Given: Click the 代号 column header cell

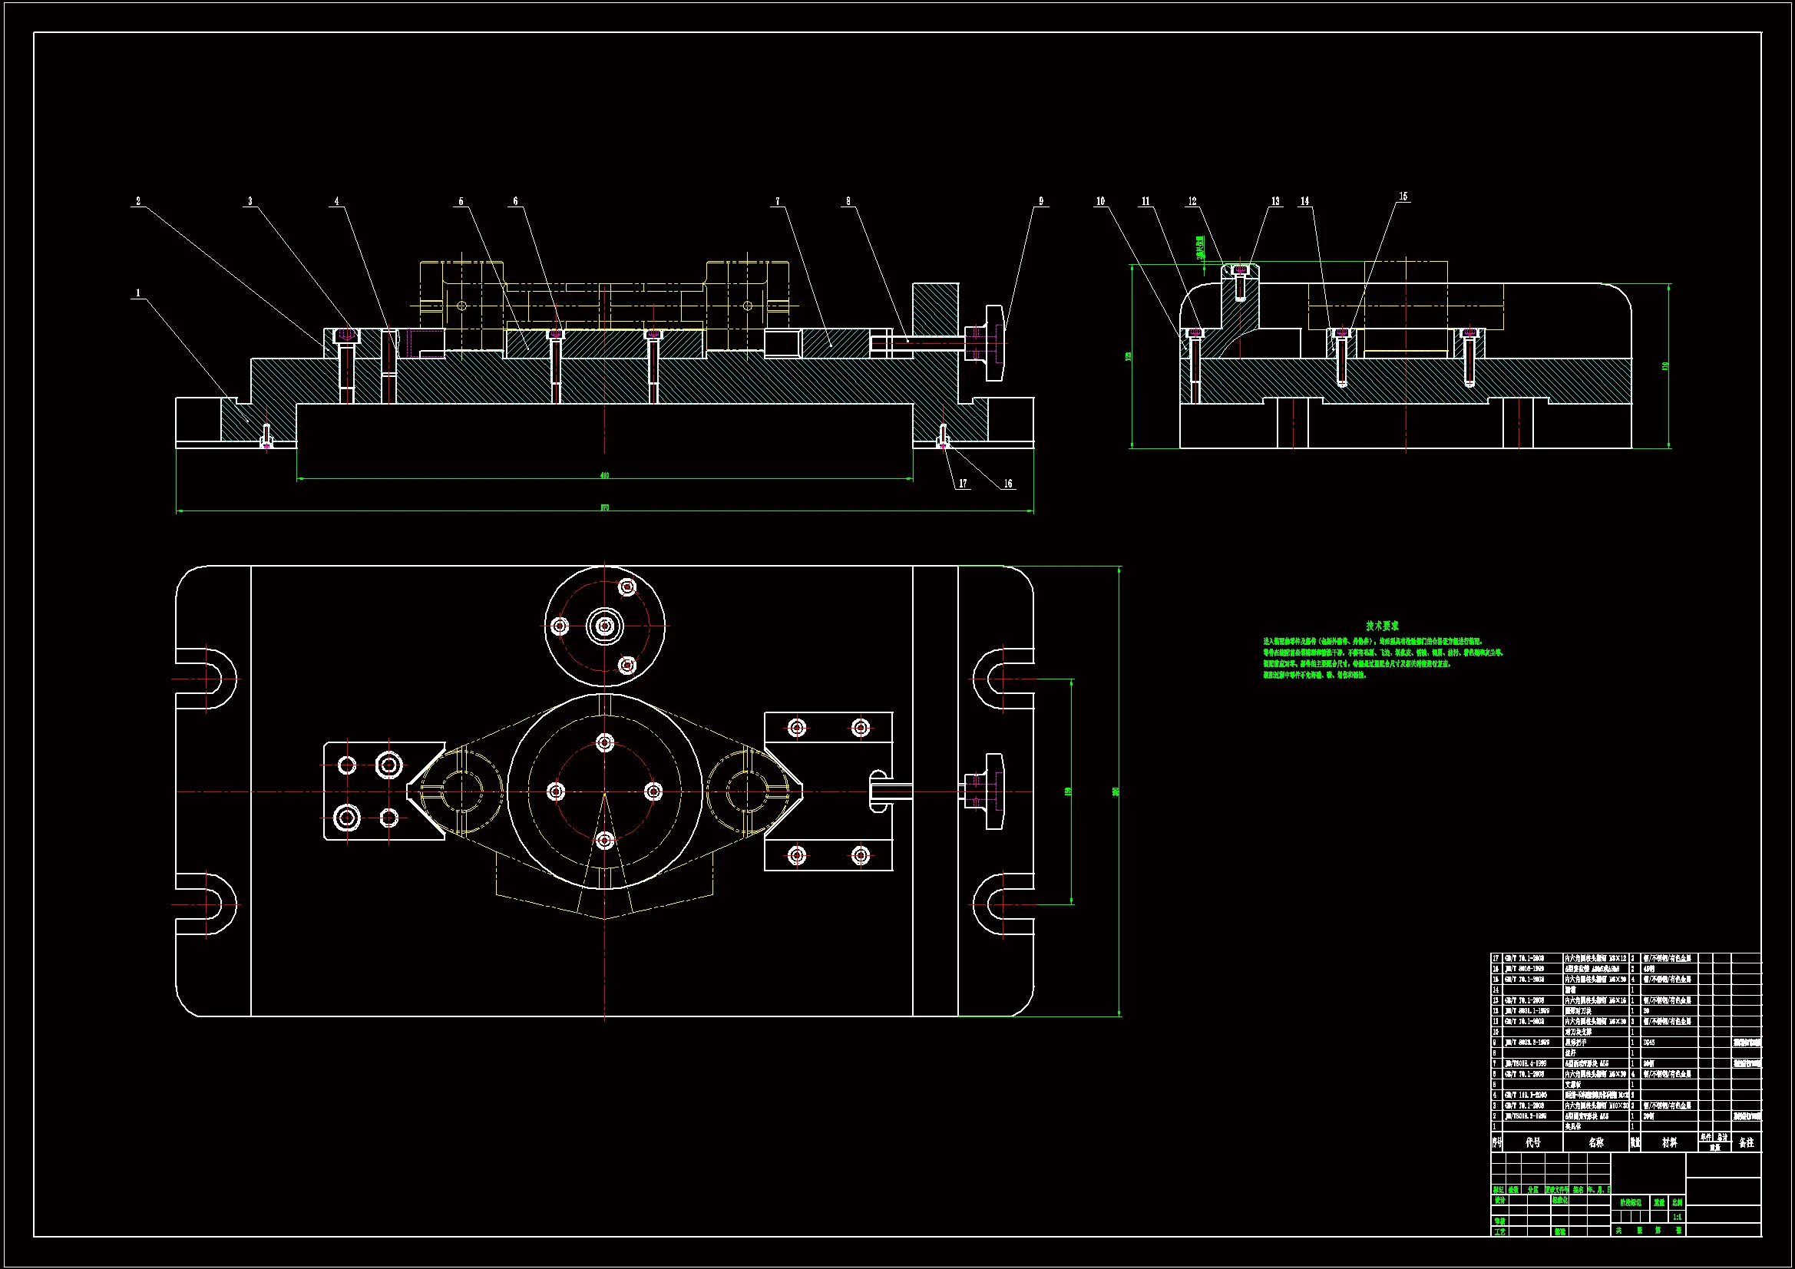Looking at the screenshot, I should click(x=1533, y=1142).
